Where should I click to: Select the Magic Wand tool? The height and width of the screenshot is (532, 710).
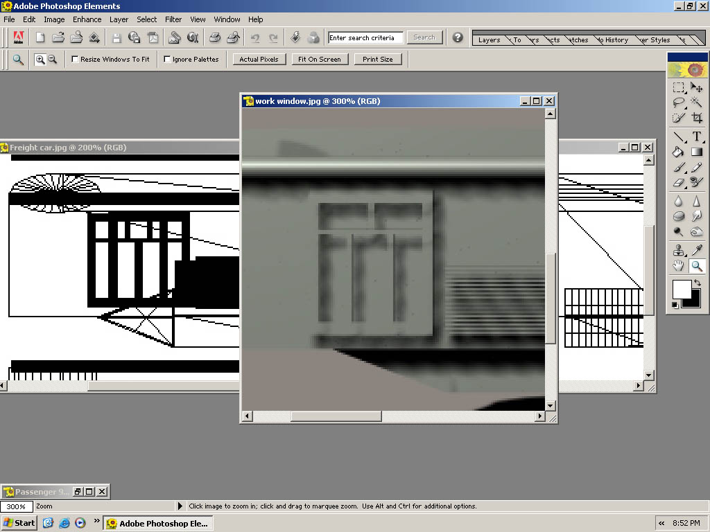[x=697, y=103]
